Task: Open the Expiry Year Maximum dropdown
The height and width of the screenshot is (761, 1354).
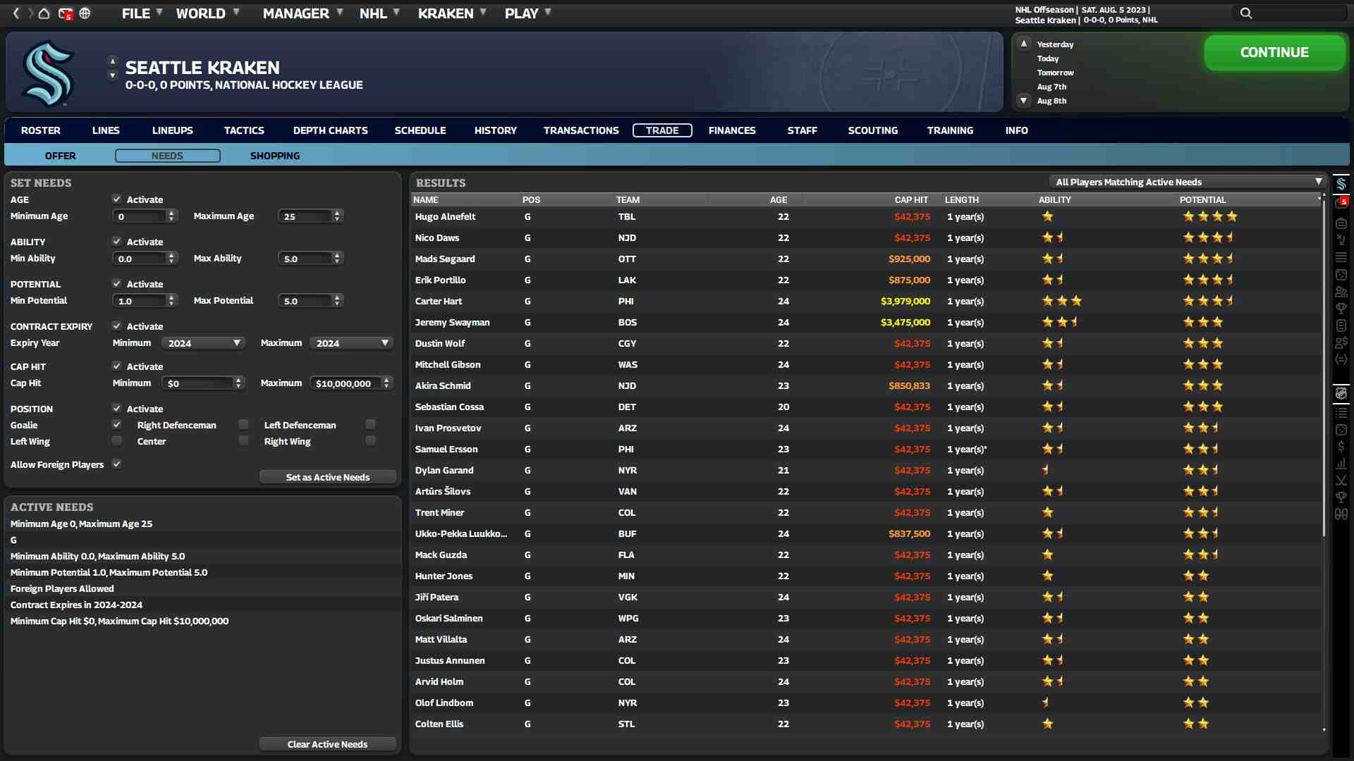Action: point(351,343)
